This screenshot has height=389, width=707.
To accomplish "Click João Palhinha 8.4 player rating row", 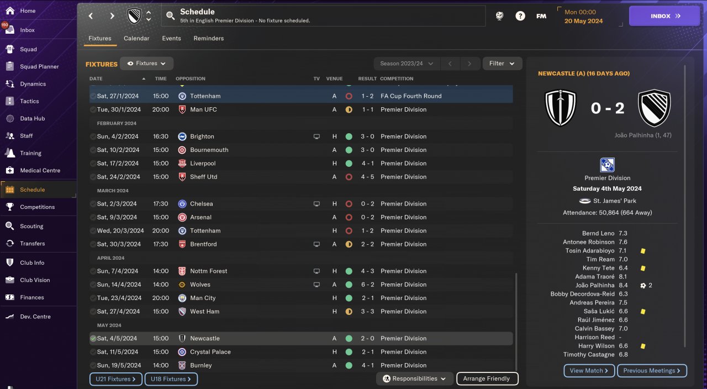I will (608, 286).
